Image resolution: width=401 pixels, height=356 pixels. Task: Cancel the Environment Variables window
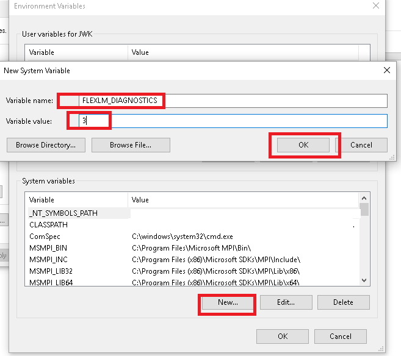pyautogui.click(x=341, y=336)
